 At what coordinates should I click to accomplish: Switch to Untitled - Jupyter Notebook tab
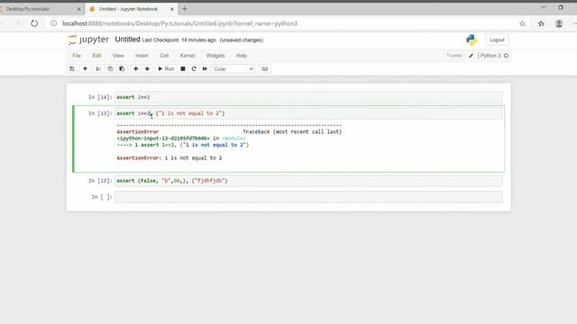128,9
